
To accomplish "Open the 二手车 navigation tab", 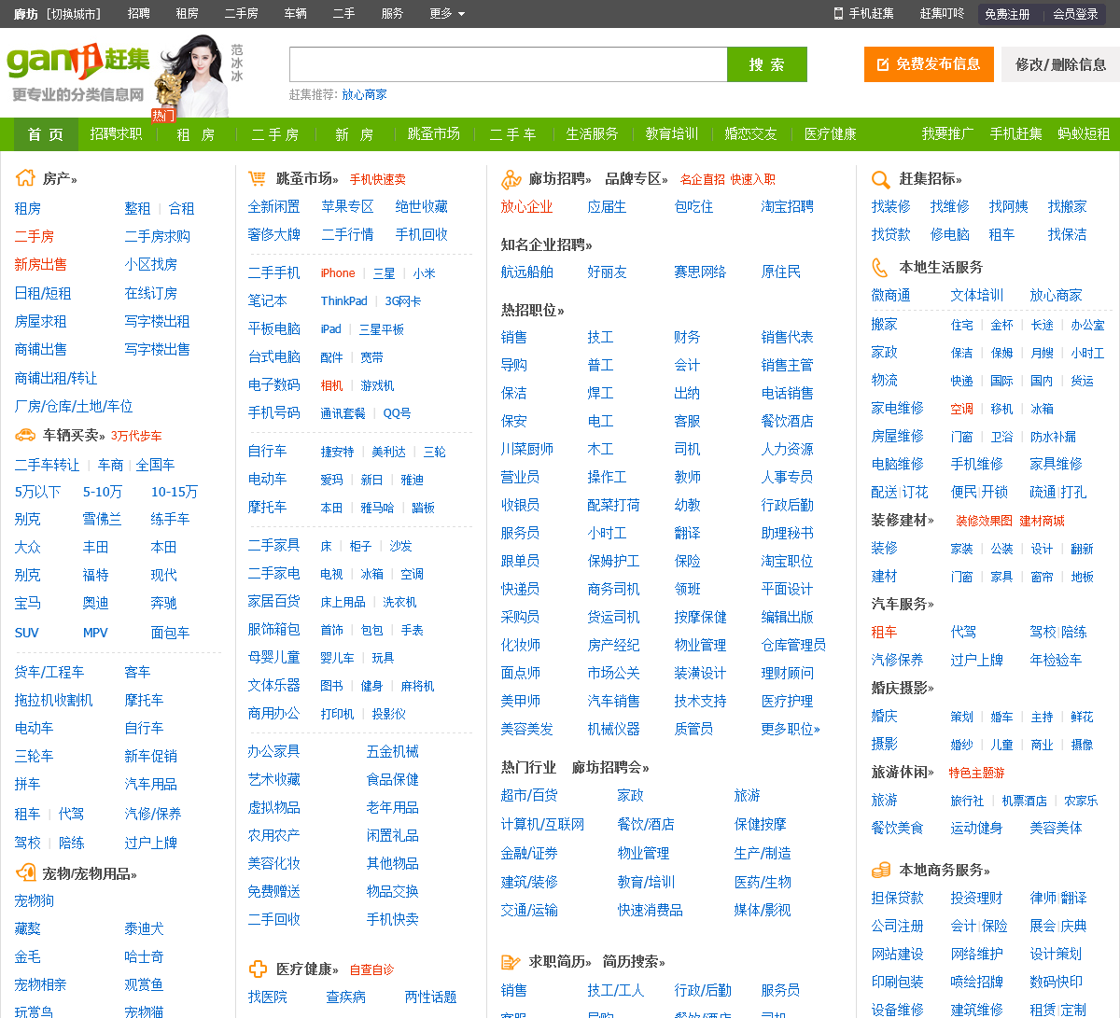I will 512,134.
